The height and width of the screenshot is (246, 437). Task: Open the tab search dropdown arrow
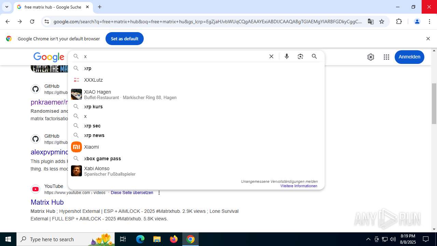tap(6, 7)
